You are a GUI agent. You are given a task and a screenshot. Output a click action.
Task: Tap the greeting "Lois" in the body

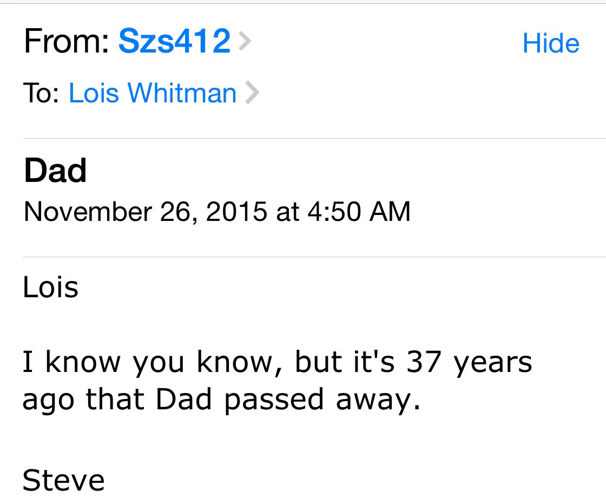pyautogui.click(x=50, y=287)
